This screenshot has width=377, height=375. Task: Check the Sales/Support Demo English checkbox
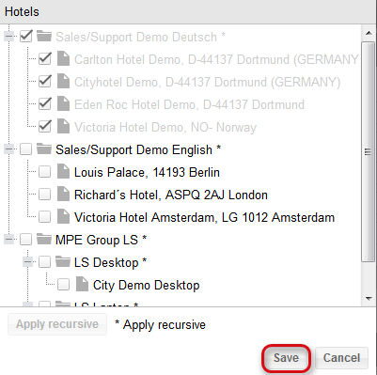pyautogui.click(x=25, y=149)
